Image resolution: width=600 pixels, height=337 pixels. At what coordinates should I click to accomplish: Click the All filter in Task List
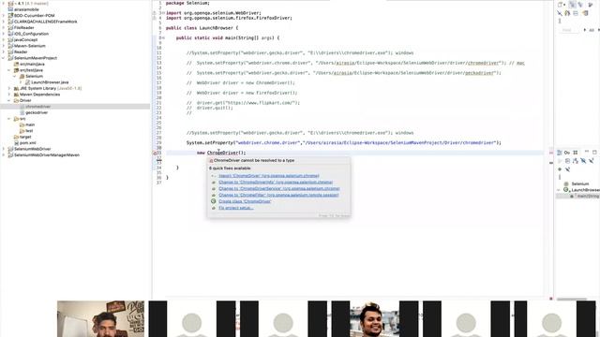(592, 30)
